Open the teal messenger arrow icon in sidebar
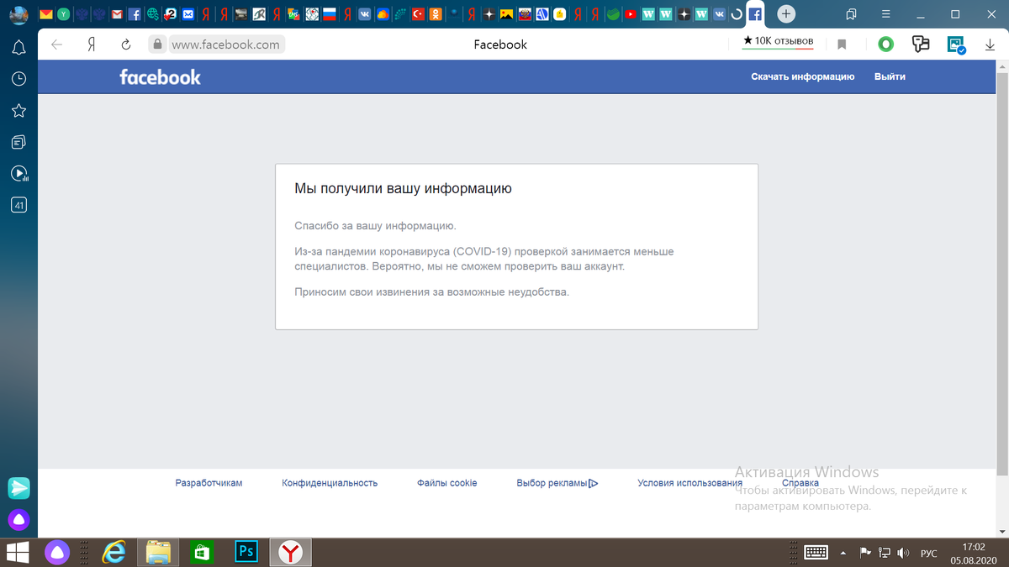 pos(18,487)
